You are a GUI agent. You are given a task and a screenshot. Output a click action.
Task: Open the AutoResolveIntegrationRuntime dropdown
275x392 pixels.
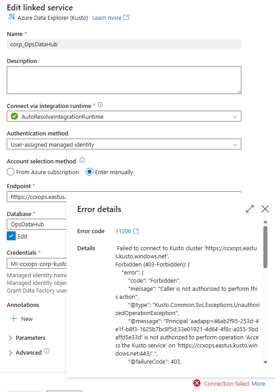click(124, 117)
